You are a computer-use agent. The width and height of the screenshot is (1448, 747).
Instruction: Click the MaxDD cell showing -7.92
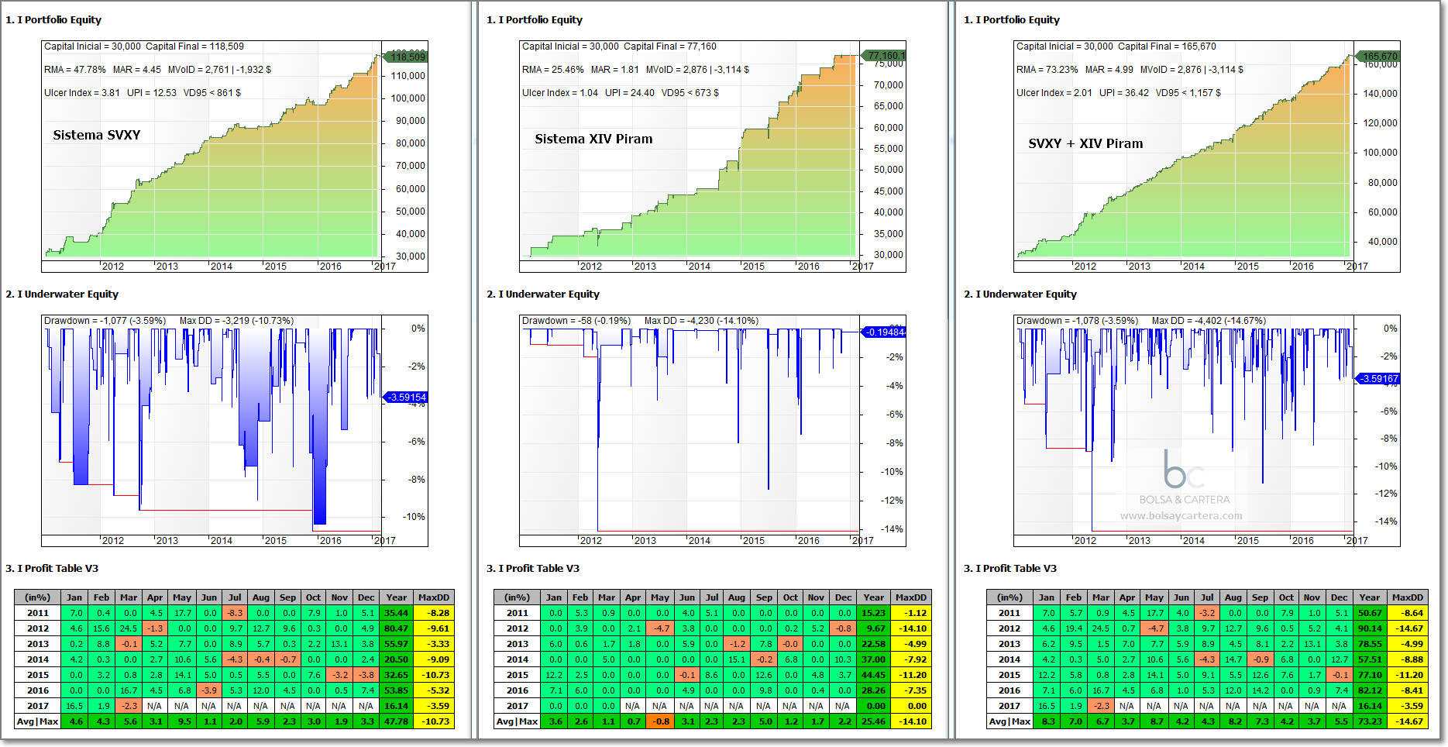tap(911, 659)
